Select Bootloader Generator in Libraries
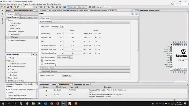 (x=19, y=64)
